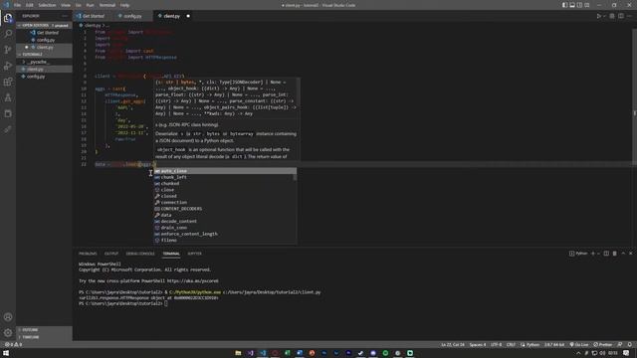Screen dimensions: 637x358
Task: Toggle primary side bar layout icon
Action: click(564, 5)
